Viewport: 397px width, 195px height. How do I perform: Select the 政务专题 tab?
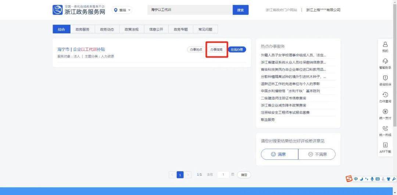pos(180,29)
